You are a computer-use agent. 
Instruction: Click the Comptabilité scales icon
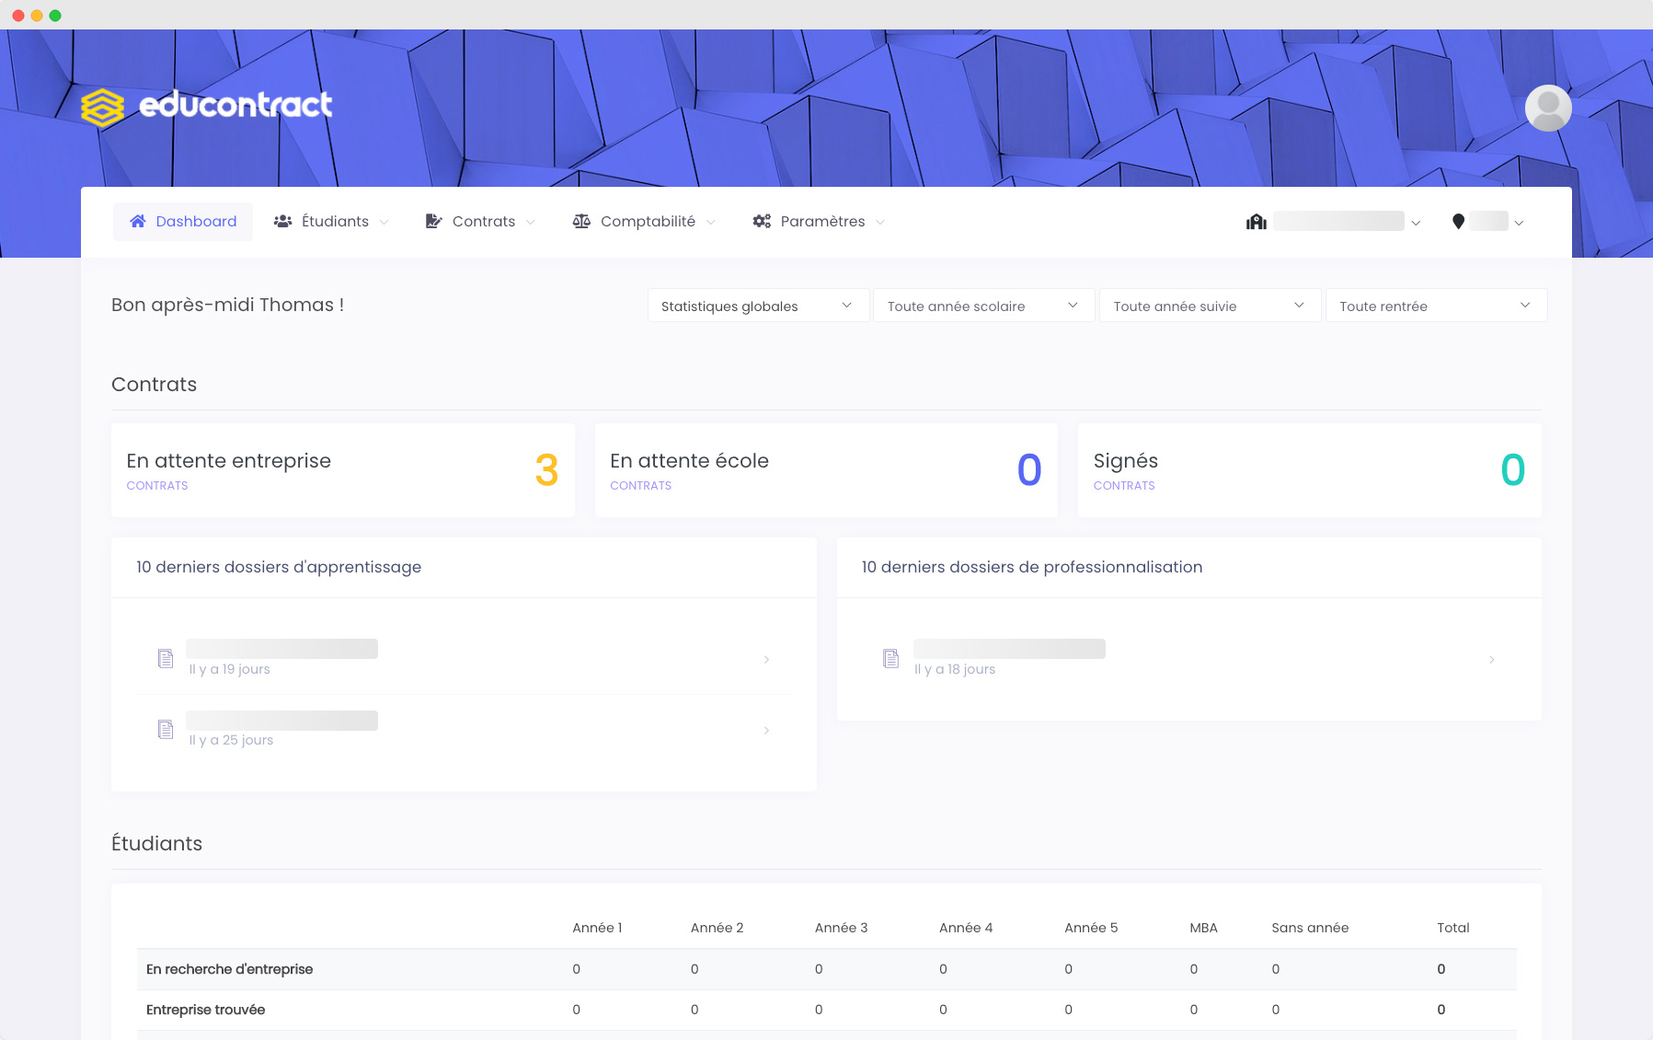(x=581, y=221)
